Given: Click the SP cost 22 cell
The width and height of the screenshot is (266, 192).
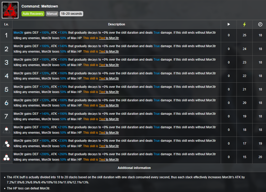Looking at the screenshot, I should [x=245, y=76].
